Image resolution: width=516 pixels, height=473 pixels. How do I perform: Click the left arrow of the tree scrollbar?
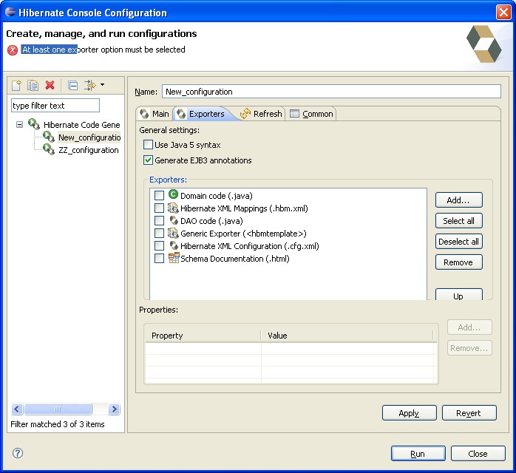17,409
